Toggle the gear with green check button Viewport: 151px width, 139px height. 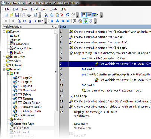coord(85,21)
